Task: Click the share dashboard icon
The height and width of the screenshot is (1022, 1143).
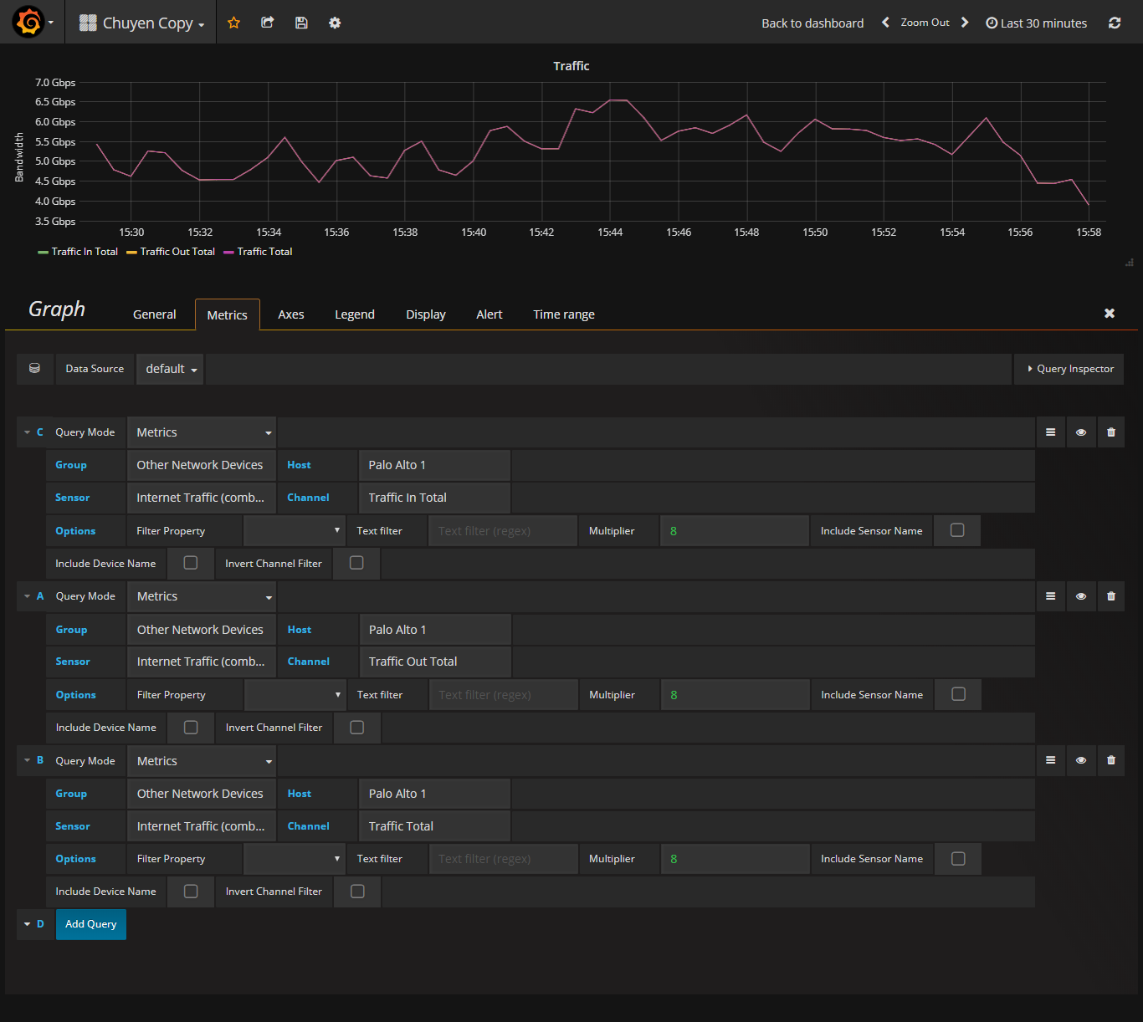Action: click(268, 23)
